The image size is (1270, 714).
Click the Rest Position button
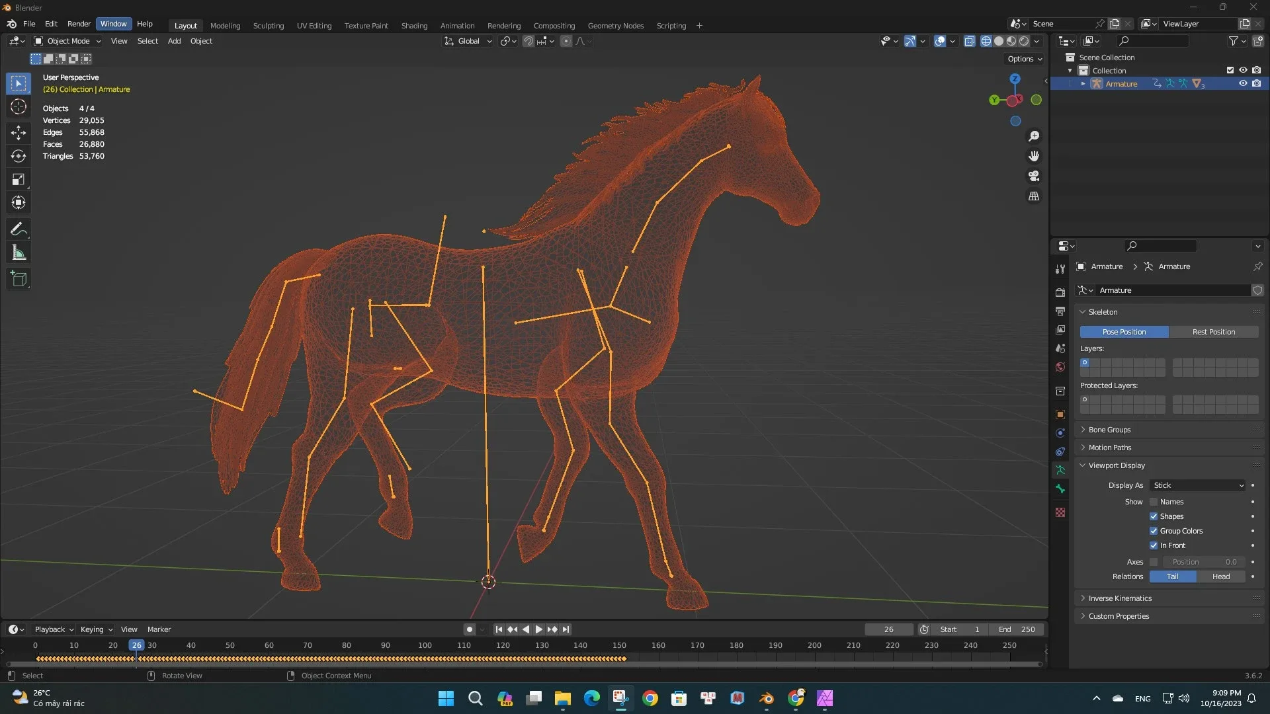(x=1213, y=332)
